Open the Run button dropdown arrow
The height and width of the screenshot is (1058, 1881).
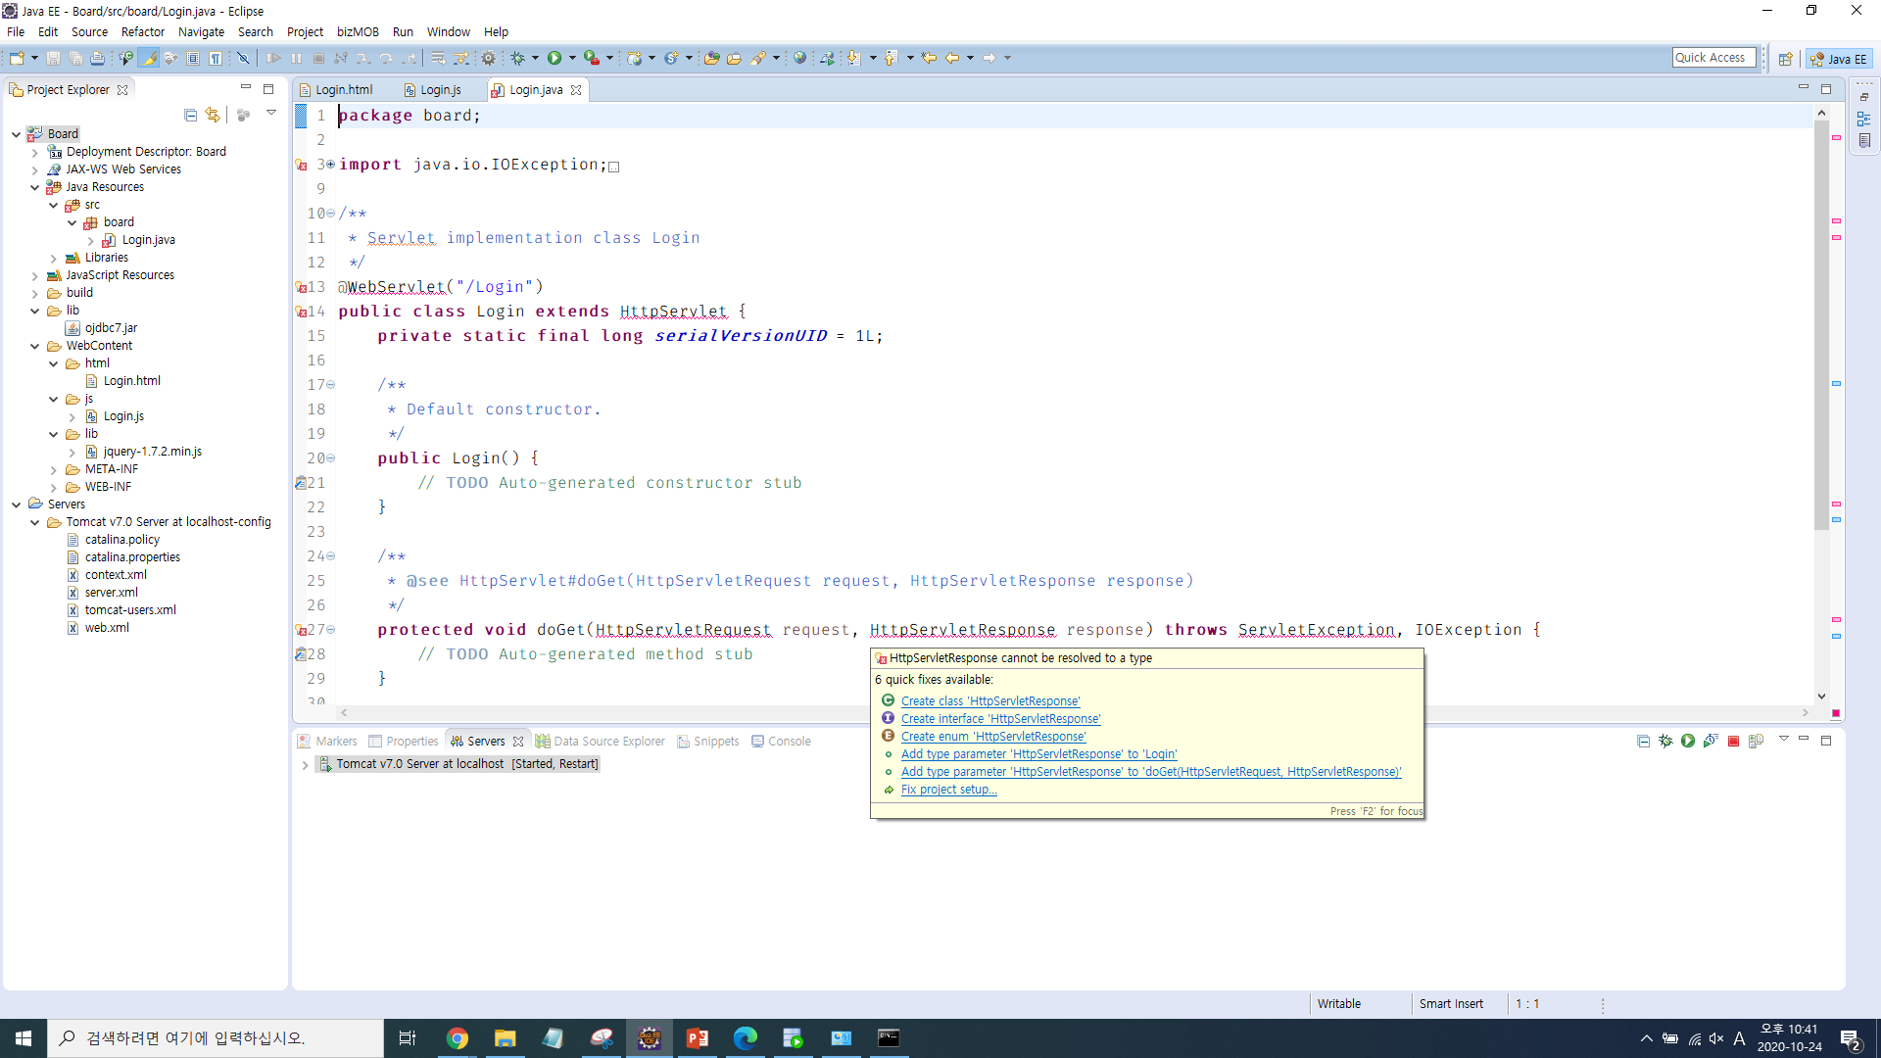click(x=572, y=59)
